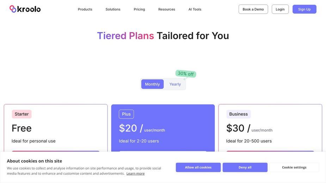Open the Resources dropdown
The image size is (326, 183).
click(167, 10)
